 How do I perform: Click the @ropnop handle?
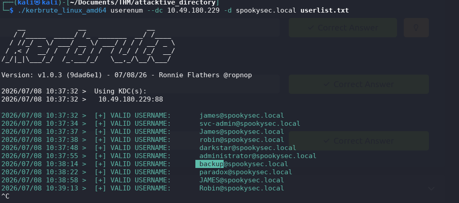(238, 75)
